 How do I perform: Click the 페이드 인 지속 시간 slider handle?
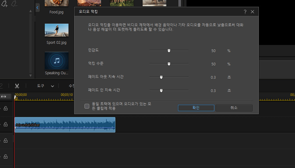click(161, 91)
